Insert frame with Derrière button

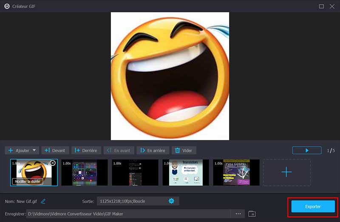[x=86, y=151]
